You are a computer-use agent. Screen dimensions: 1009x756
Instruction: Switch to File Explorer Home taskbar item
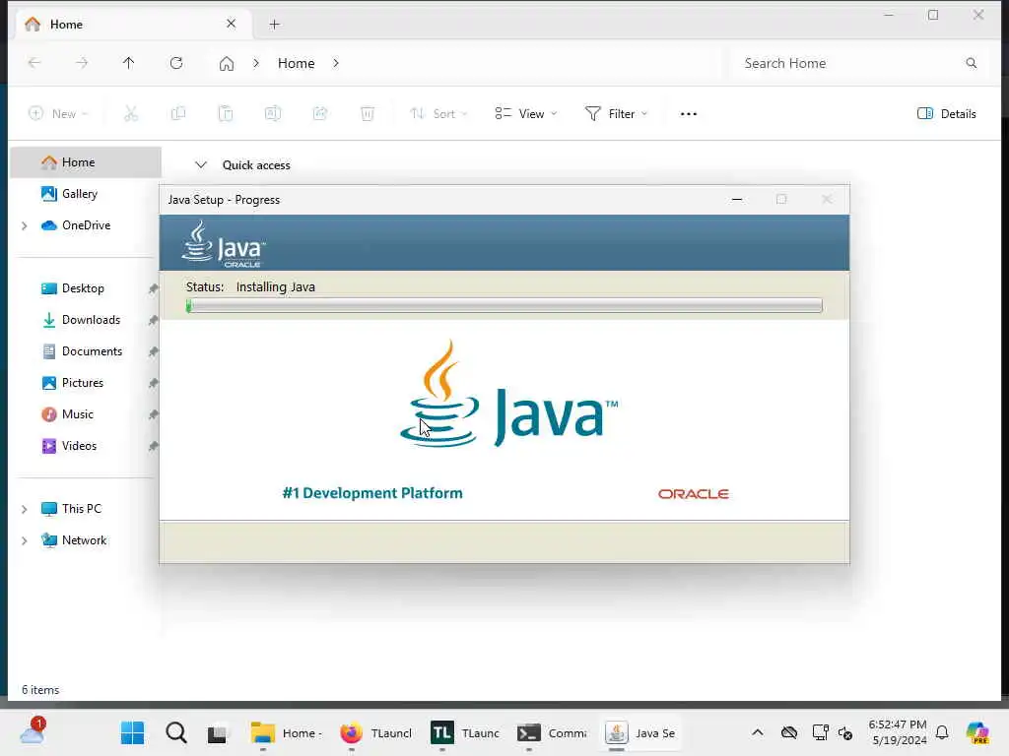coord(287,732)
